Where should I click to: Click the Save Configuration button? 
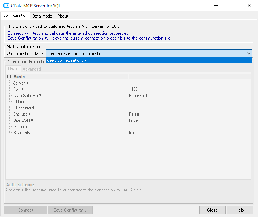coord(70,210)
